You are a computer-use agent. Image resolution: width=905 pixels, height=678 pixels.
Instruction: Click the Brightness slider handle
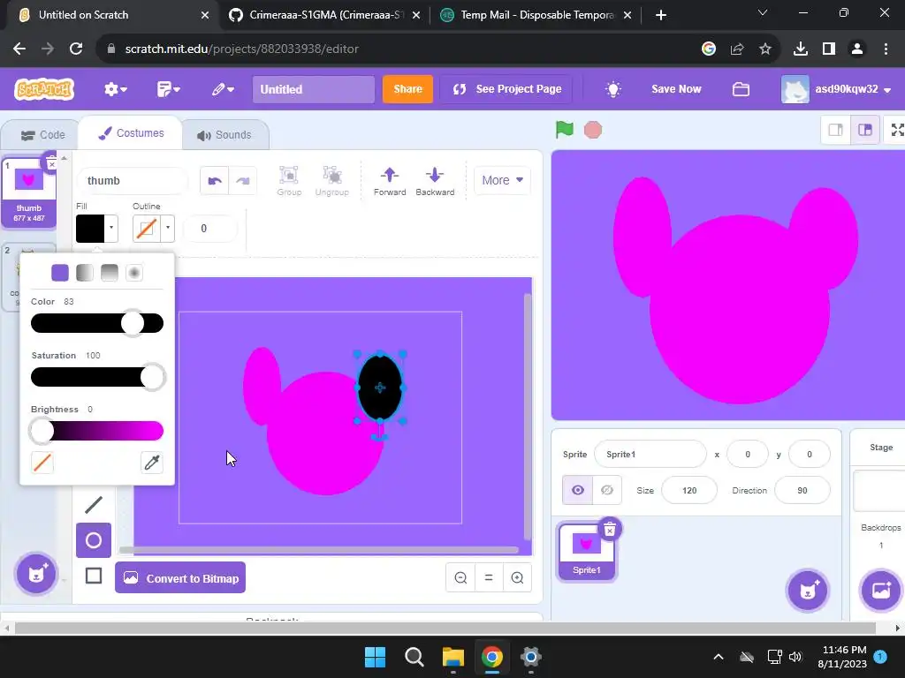click(42, 431)
